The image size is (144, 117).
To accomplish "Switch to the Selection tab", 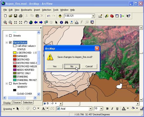I will pyautogui.click(x=28, y=103).
